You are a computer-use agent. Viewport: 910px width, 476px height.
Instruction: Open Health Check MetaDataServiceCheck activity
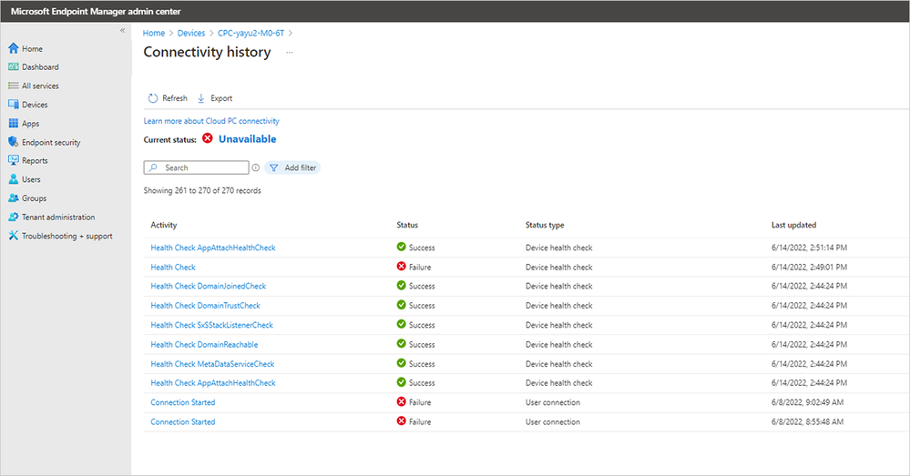pos(212,364)
